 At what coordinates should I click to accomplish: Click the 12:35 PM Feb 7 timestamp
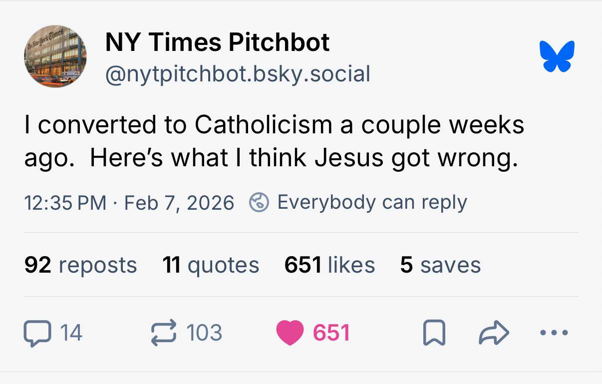(129, 203)
